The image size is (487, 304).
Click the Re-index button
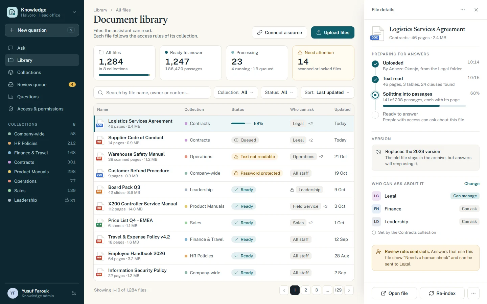point(442,293)
